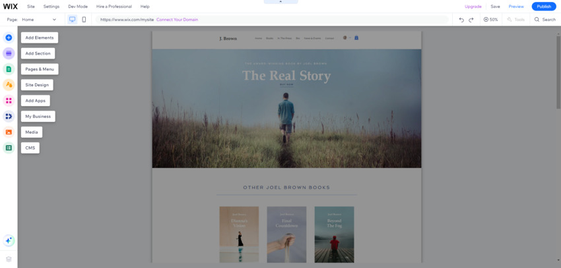
Task: Click Connect Your Domain link
Action: pyautogui.click(x=177, y=20)
